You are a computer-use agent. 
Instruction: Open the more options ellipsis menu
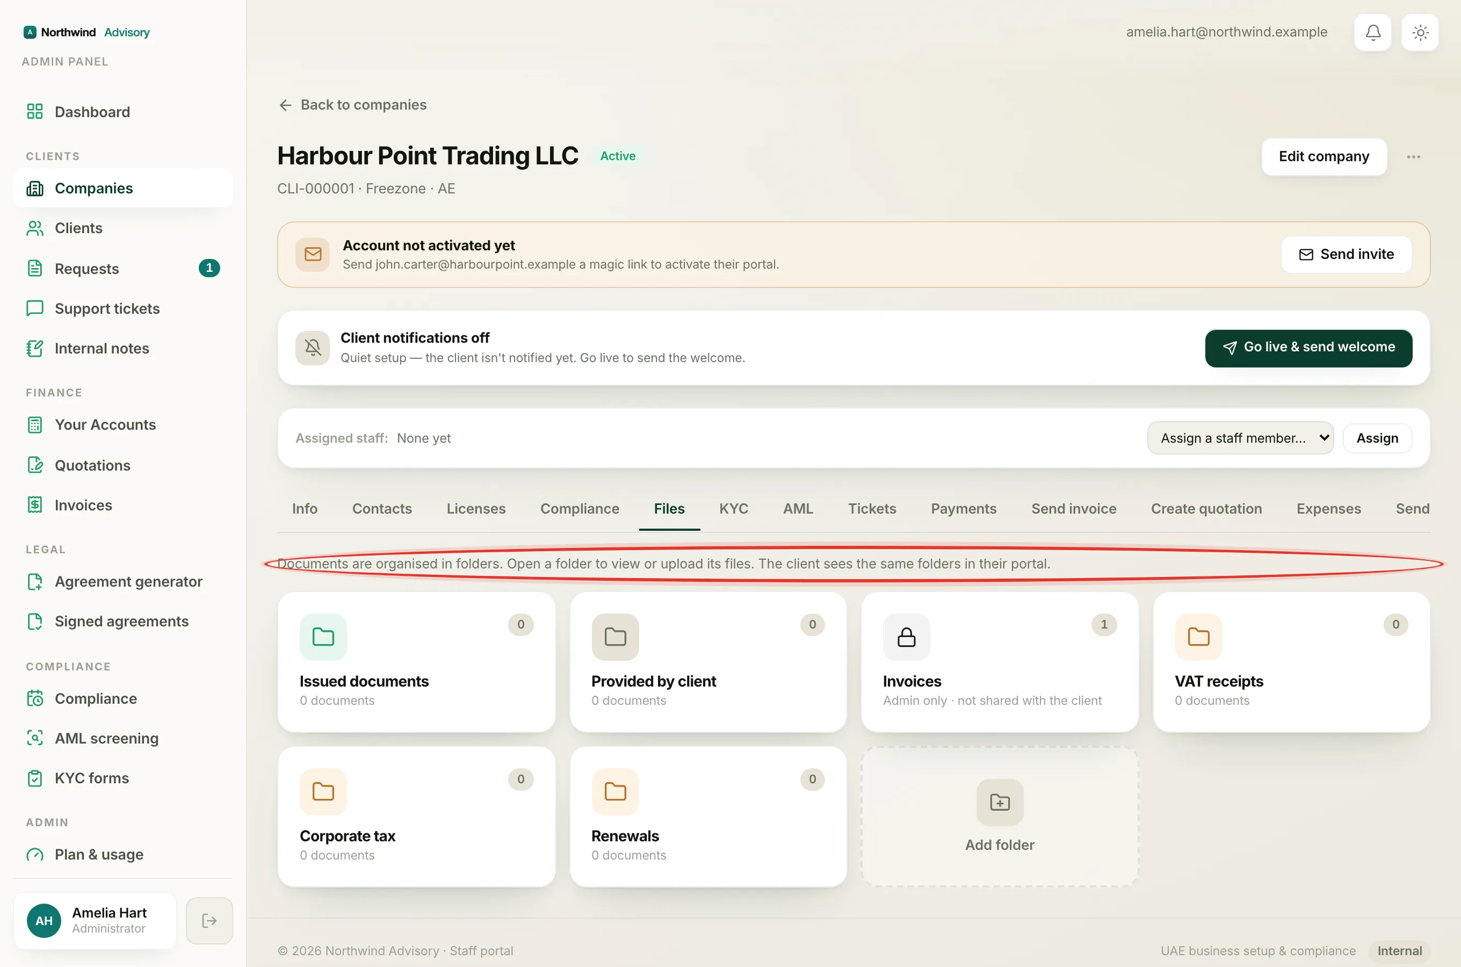(1414, 157)
